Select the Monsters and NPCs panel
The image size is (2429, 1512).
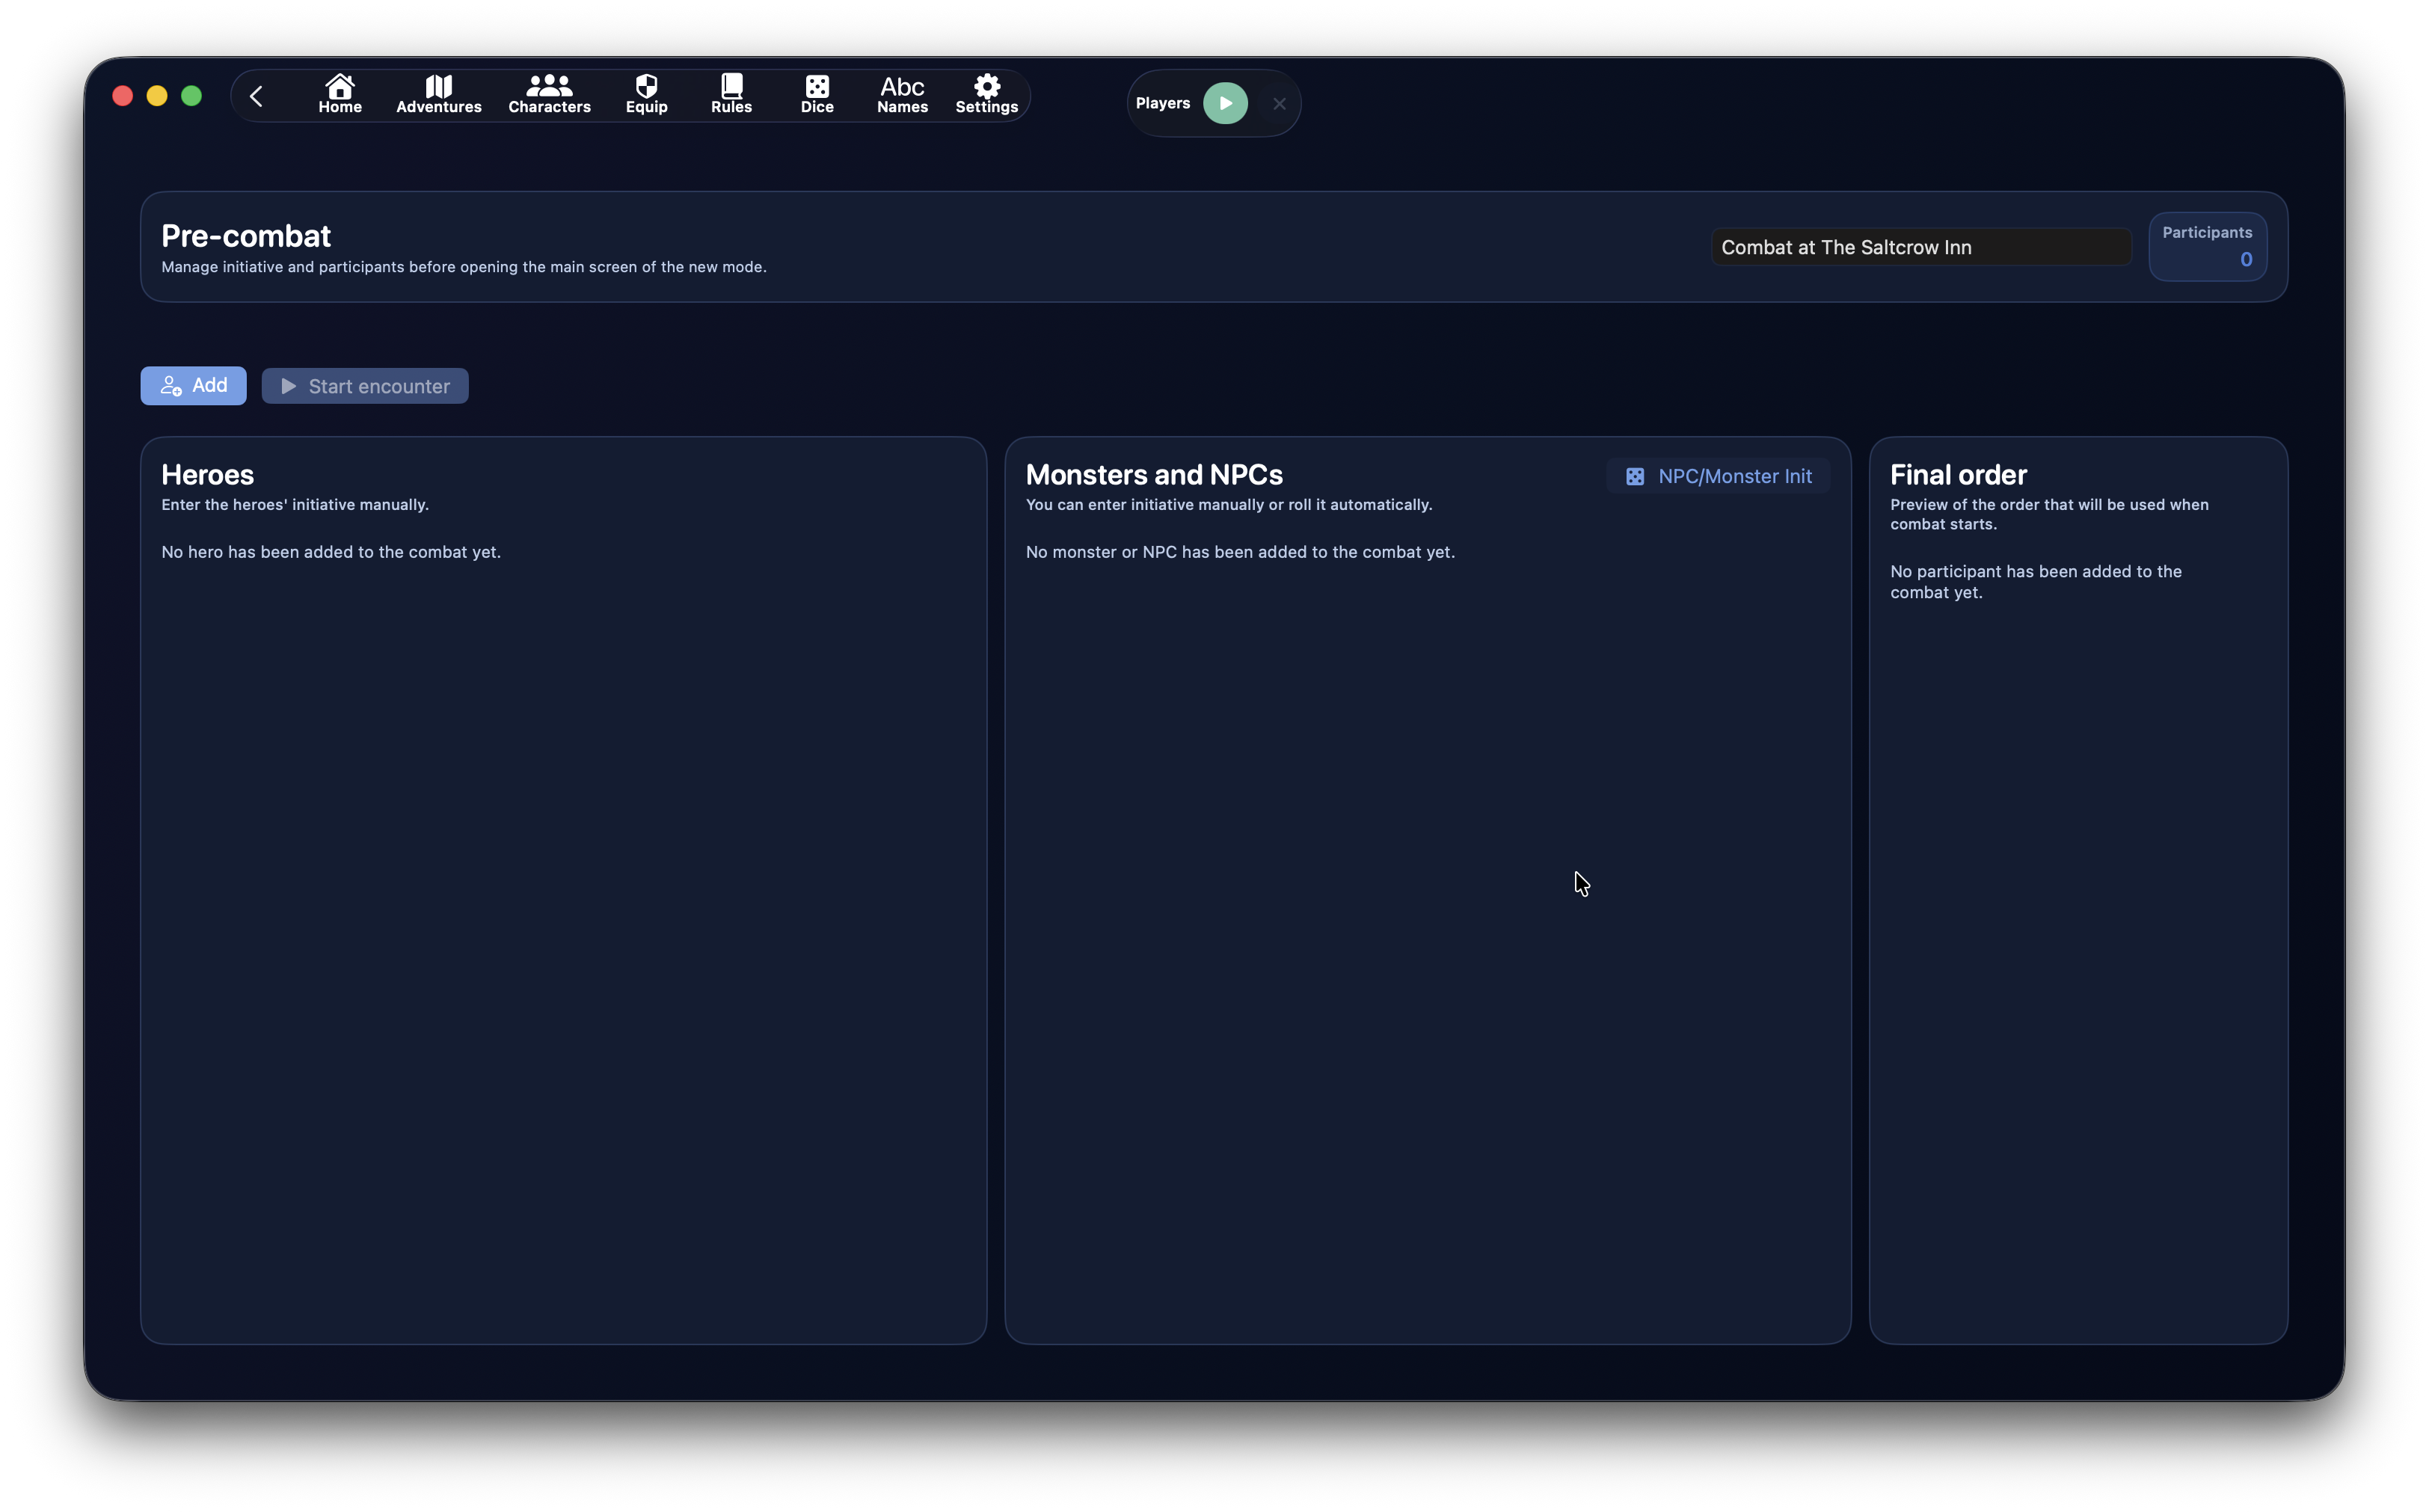1154,474
